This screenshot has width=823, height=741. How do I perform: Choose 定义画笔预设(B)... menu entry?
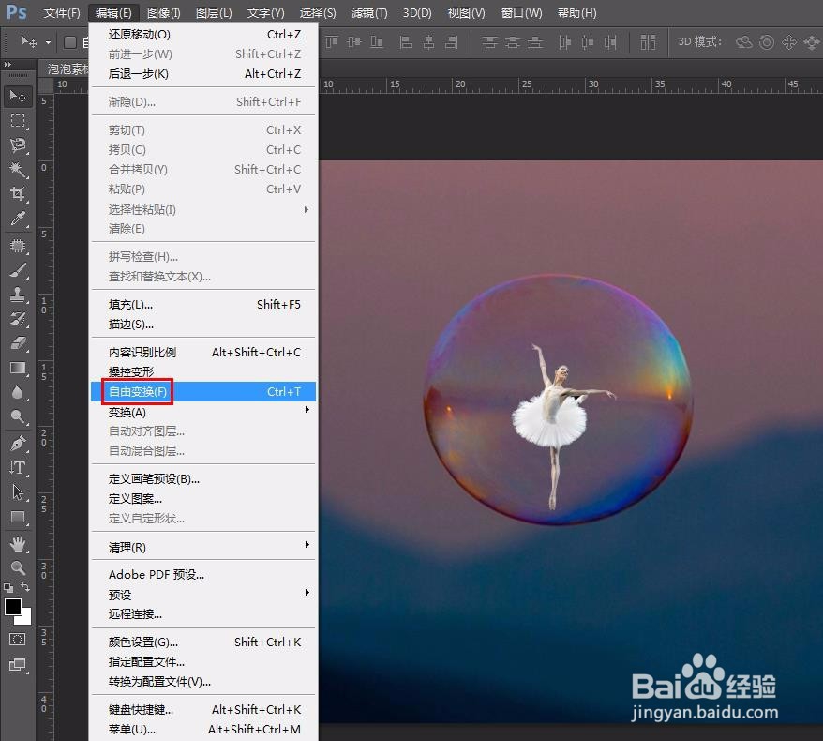(x=203, y=479)
